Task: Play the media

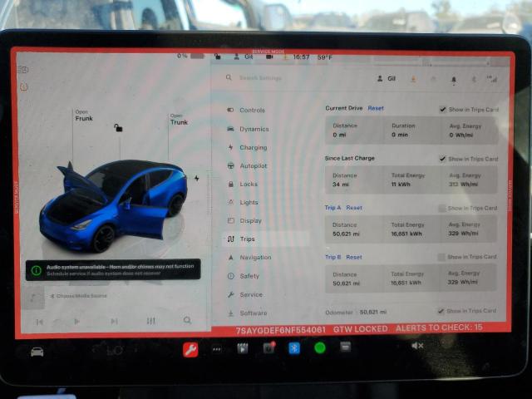Action: click(76, 322)
